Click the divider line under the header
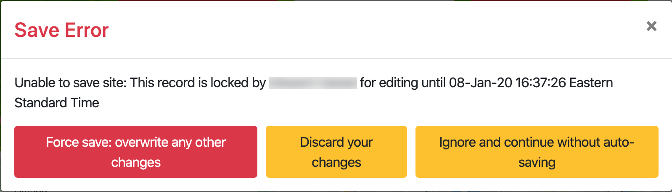This screenshot has height=192, width=672. (336, 58)
